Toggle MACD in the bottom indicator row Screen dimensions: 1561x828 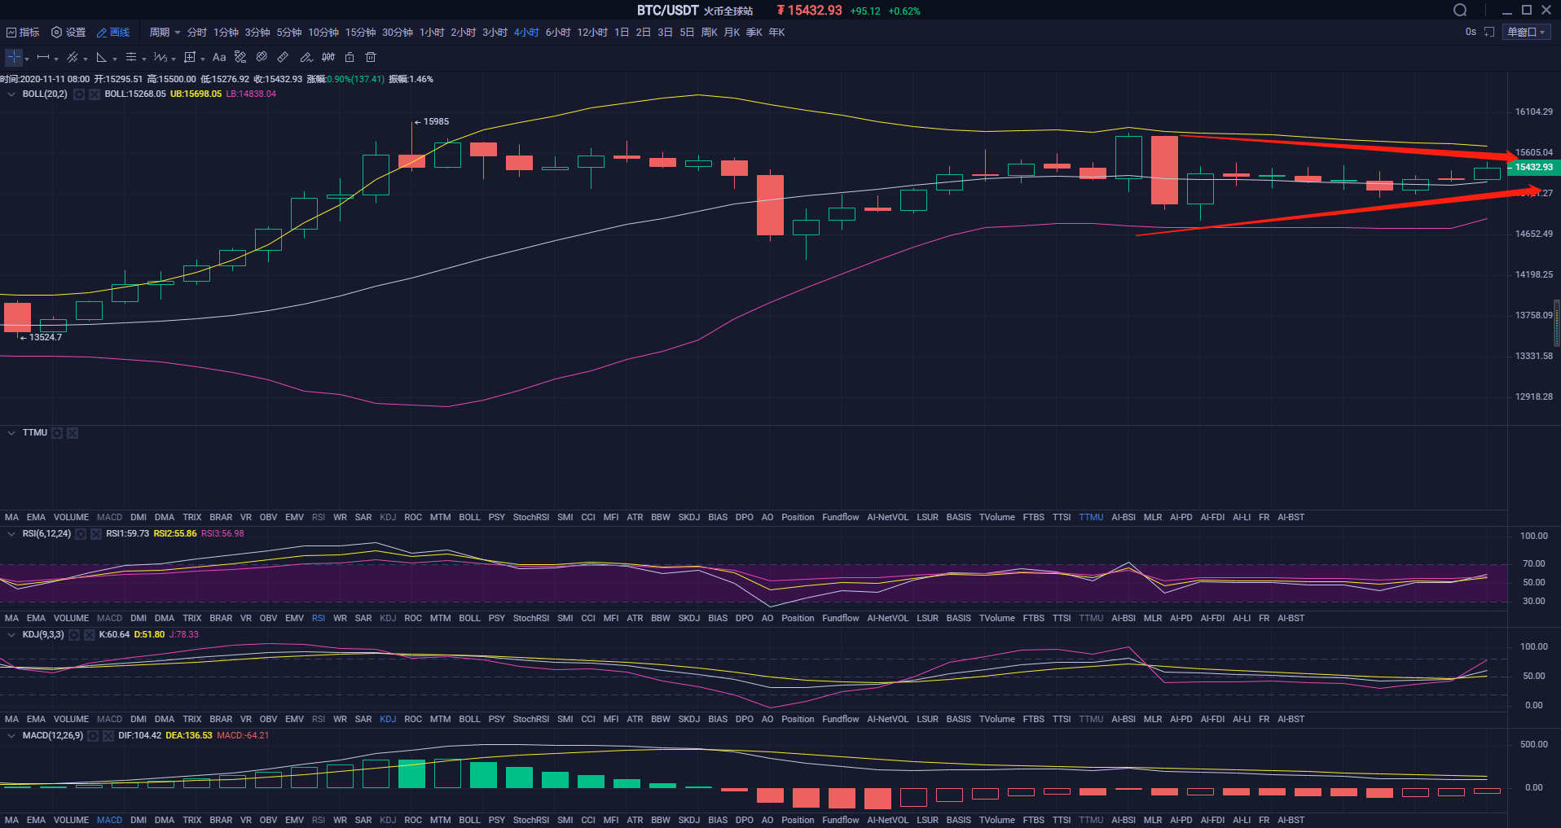109,820
